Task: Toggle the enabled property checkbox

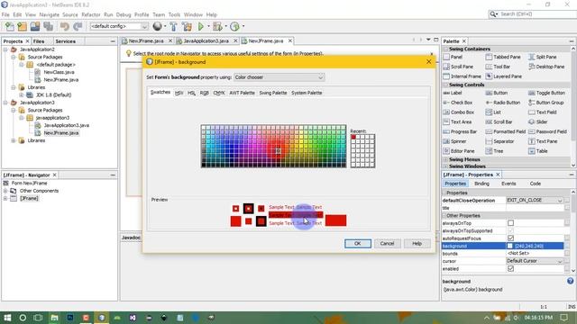Action: (510, 268)
